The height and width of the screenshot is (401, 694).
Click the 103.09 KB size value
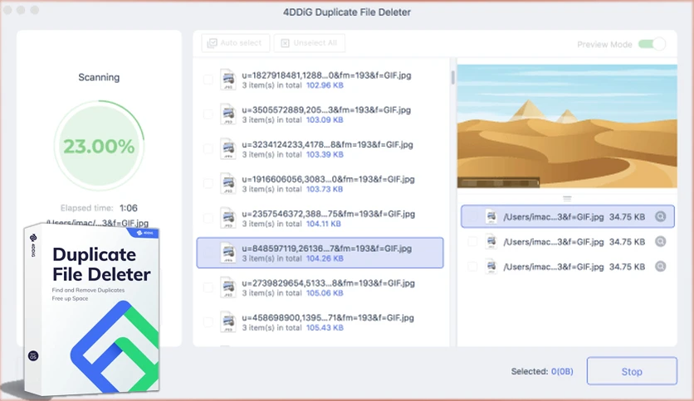click(x=325, y=120)
